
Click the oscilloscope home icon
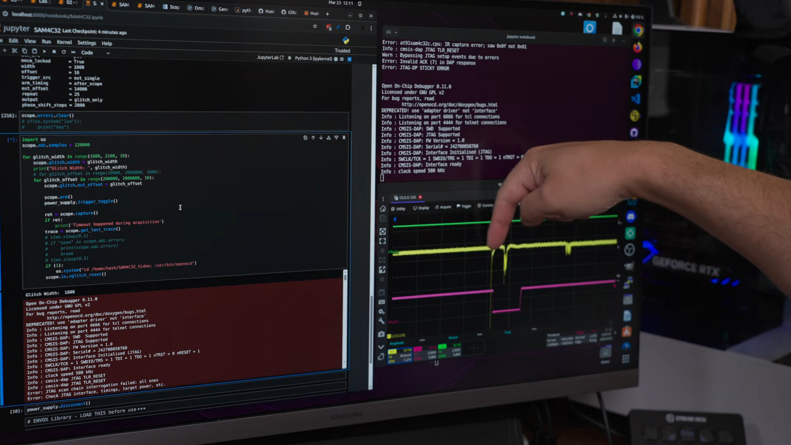point(383,209)
